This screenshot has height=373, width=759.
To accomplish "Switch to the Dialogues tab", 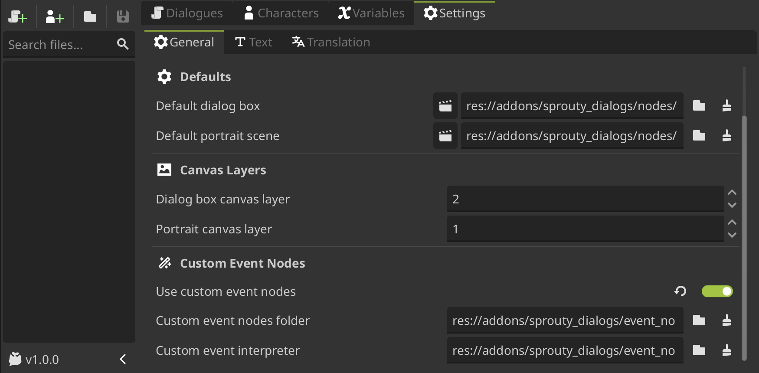I will (187, 13).
